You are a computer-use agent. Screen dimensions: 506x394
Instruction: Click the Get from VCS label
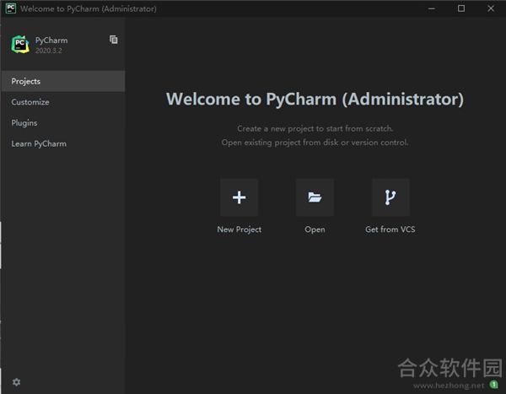point(390,229)
